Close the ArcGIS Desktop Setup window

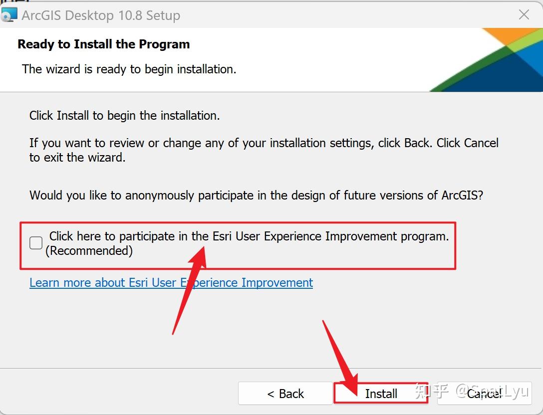[x=524, y=15]
